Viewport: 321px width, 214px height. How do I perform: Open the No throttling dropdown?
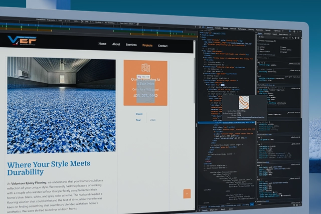(x=111, y=23)
